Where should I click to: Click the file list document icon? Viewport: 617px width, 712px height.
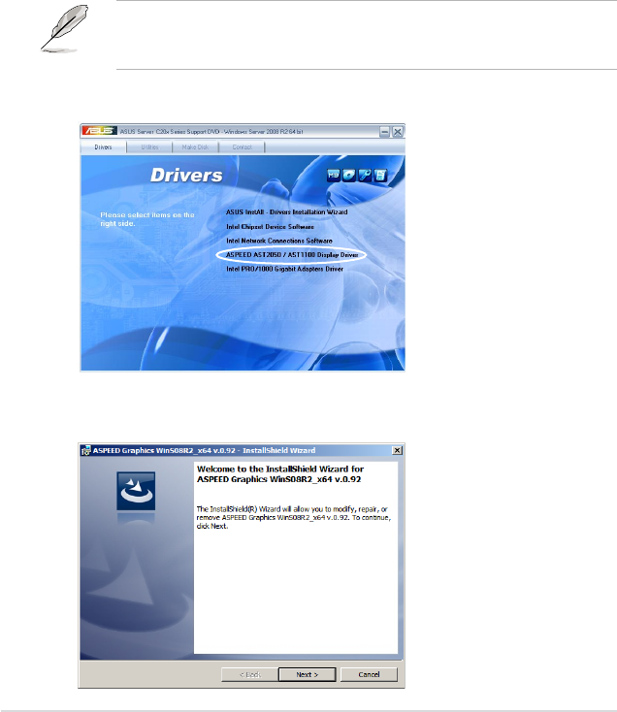(380, 175)
